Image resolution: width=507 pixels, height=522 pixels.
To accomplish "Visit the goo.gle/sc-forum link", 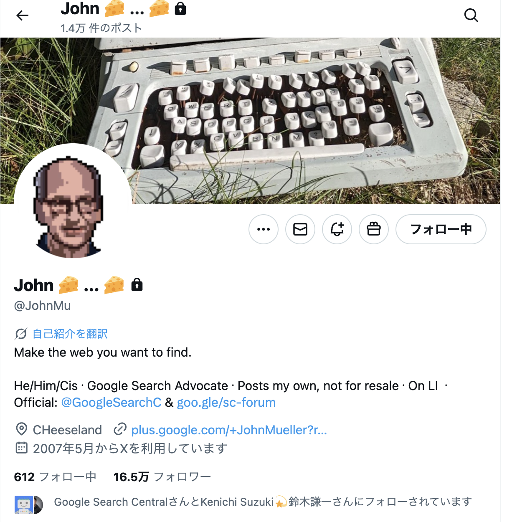I will coord(226,403).
